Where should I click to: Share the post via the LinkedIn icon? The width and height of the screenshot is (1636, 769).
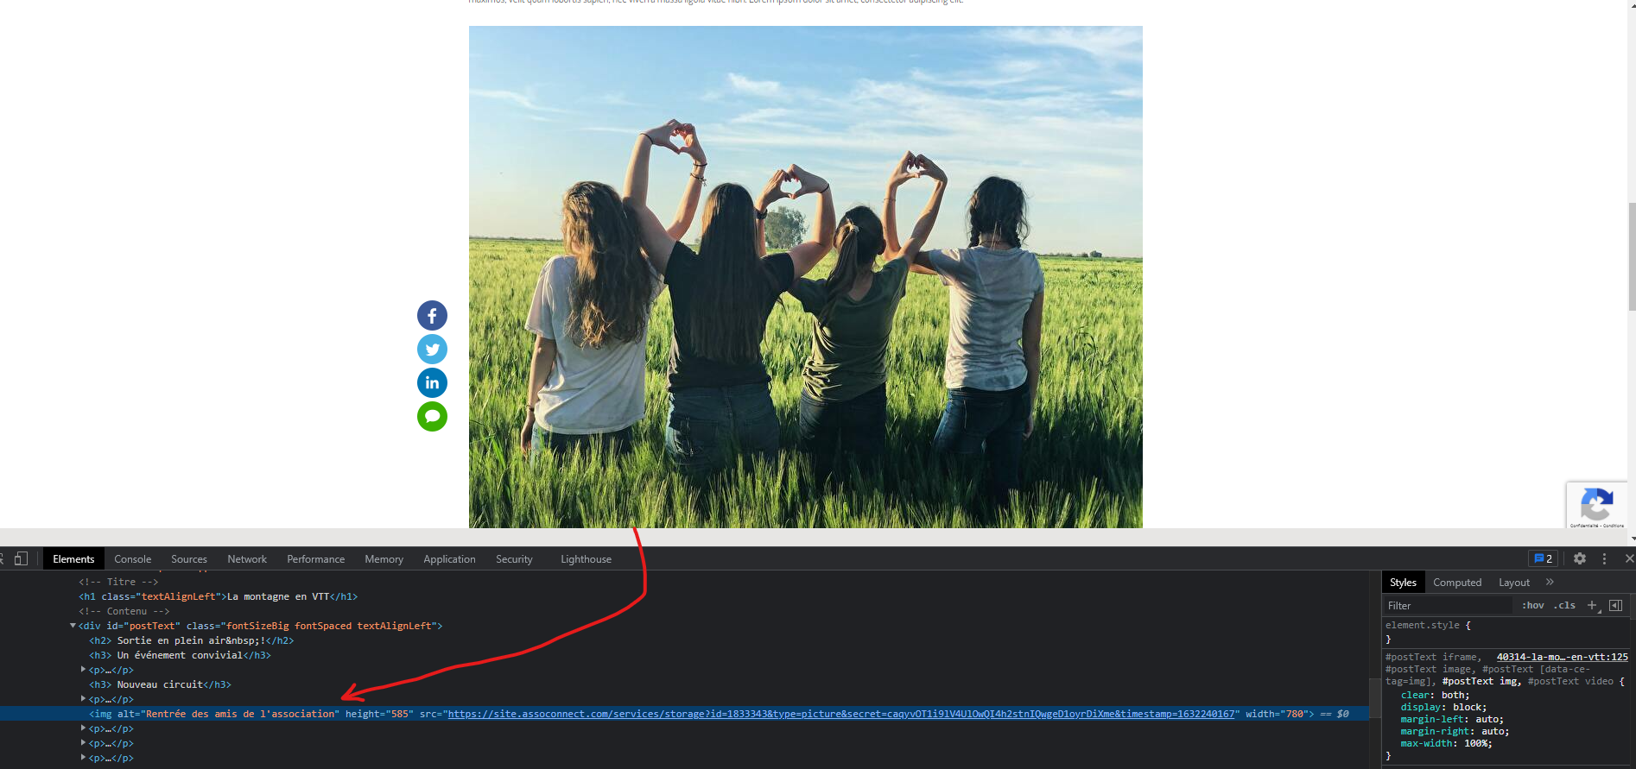click(432, 383)
